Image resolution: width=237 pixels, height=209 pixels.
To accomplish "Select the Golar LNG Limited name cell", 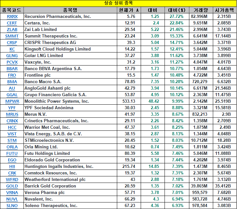I will pyautogui.click(x=70, y=55).
